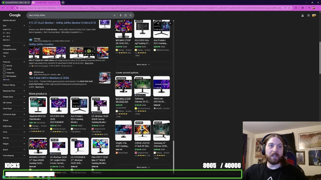The width and height of the screenshot is (321, 180).
Task: Reload the current page
Action: [x=12, y=8]
